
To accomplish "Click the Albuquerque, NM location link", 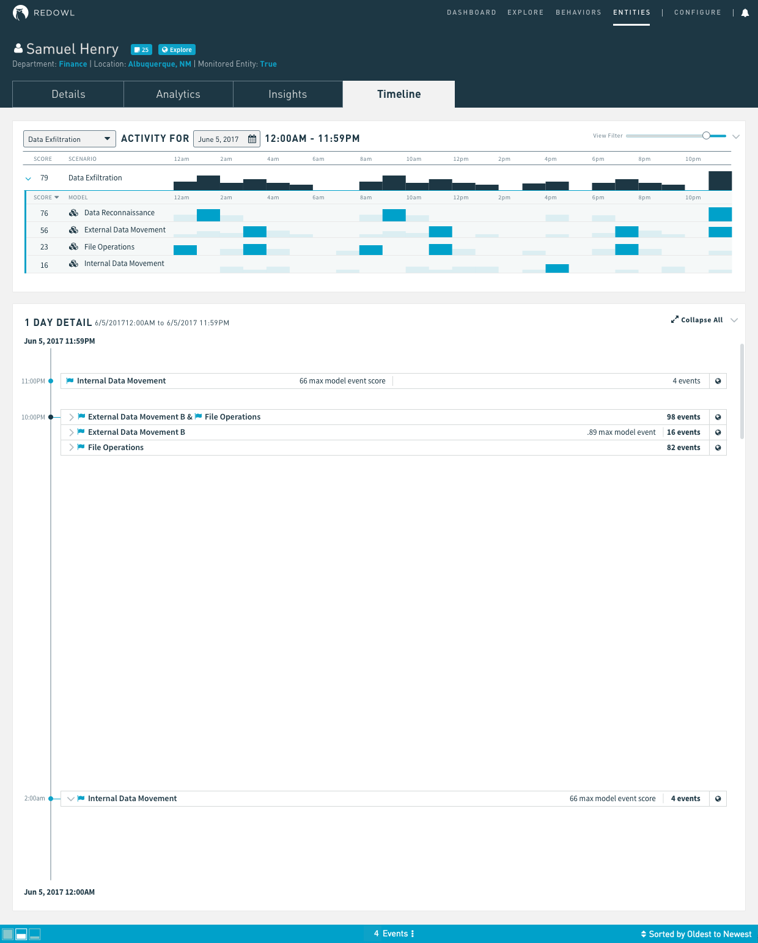I will click(x=160, y=64).
